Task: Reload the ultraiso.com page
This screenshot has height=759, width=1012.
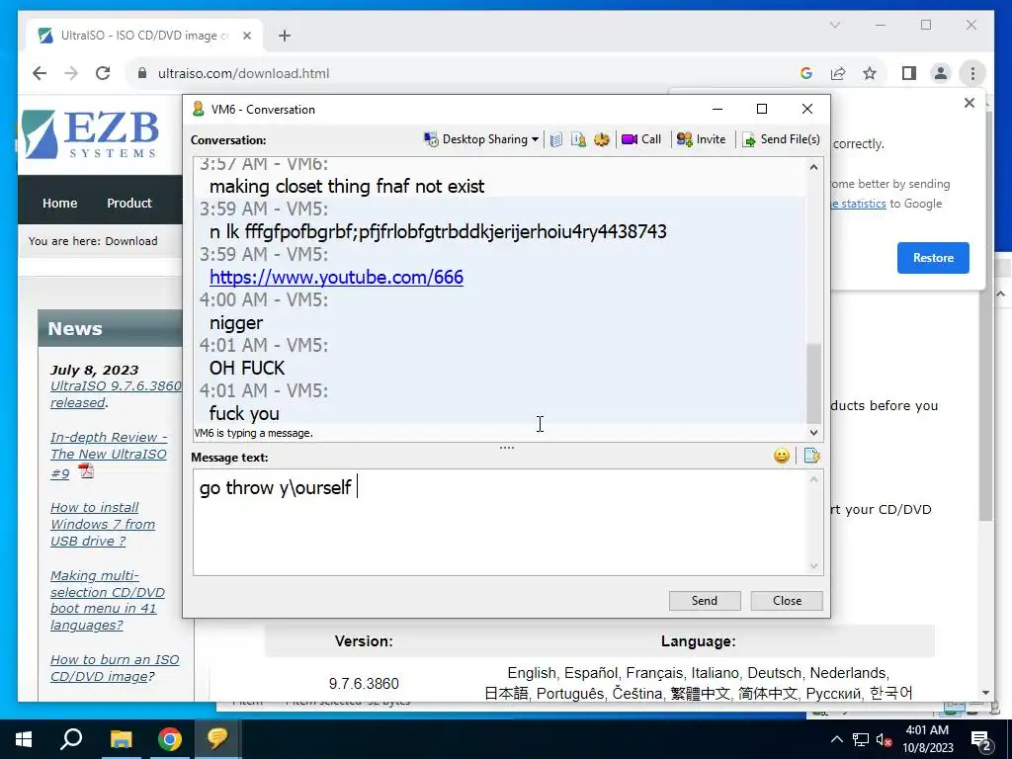Action: click(103, 73)
